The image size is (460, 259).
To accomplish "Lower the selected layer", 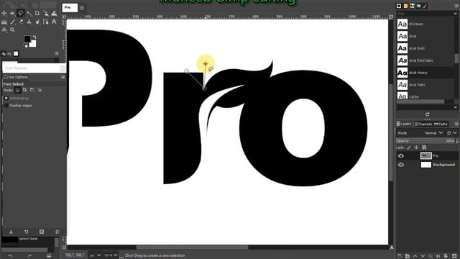I will [423, 256].
